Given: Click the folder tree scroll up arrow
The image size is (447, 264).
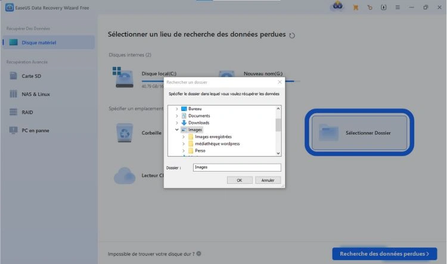Looking at the screenshot, I should (x=278, y=108).
